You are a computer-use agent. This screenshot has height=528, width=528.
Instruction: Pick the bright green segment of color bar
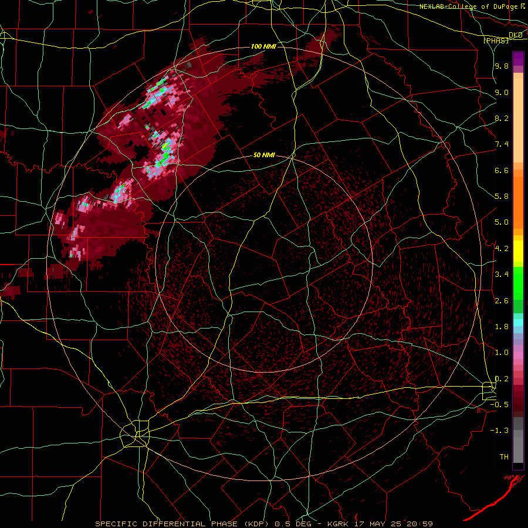pyautogui.click(x=518, y=283)
